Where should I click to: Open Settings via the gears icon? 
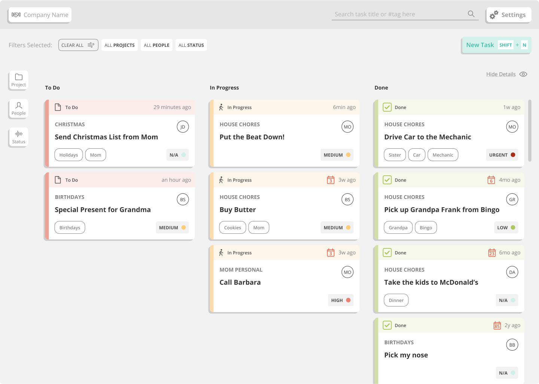tap(494, 15)
